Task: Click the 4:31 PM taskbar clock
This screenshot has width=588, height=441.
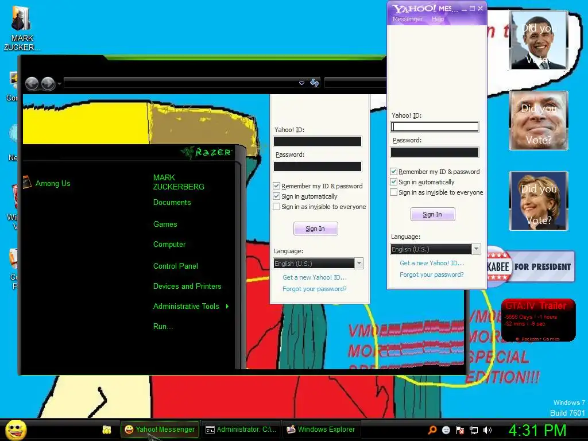Action: [x=537, y=430]
